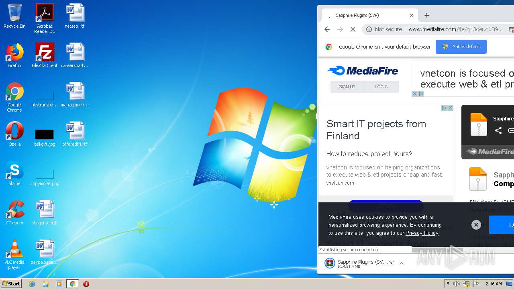
Task: Launch Google Chrome desktop shortcut
Action: (x=14, y=98)
